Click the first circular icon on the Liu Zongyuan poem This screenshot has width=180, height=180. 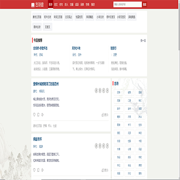click(x=96, y=90)
